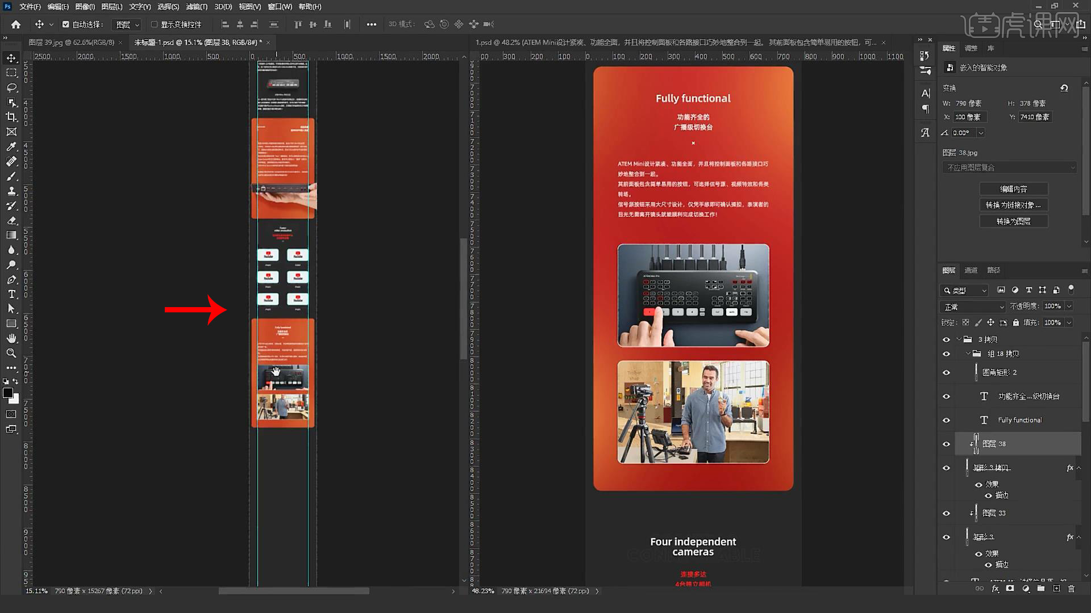Select the Move tool
Viewport: 1091px width, 613px height.
tap(11, 58)
